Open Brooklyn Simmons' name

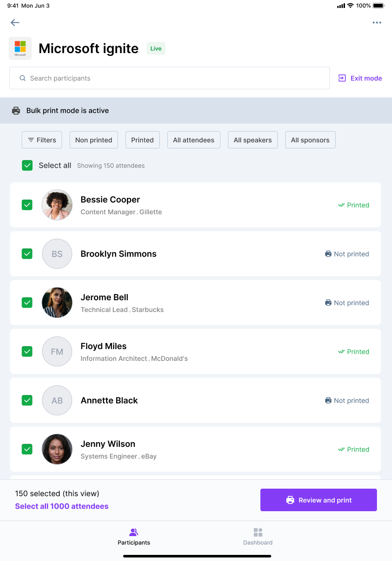pyautogui.click(x=118, y=254)
